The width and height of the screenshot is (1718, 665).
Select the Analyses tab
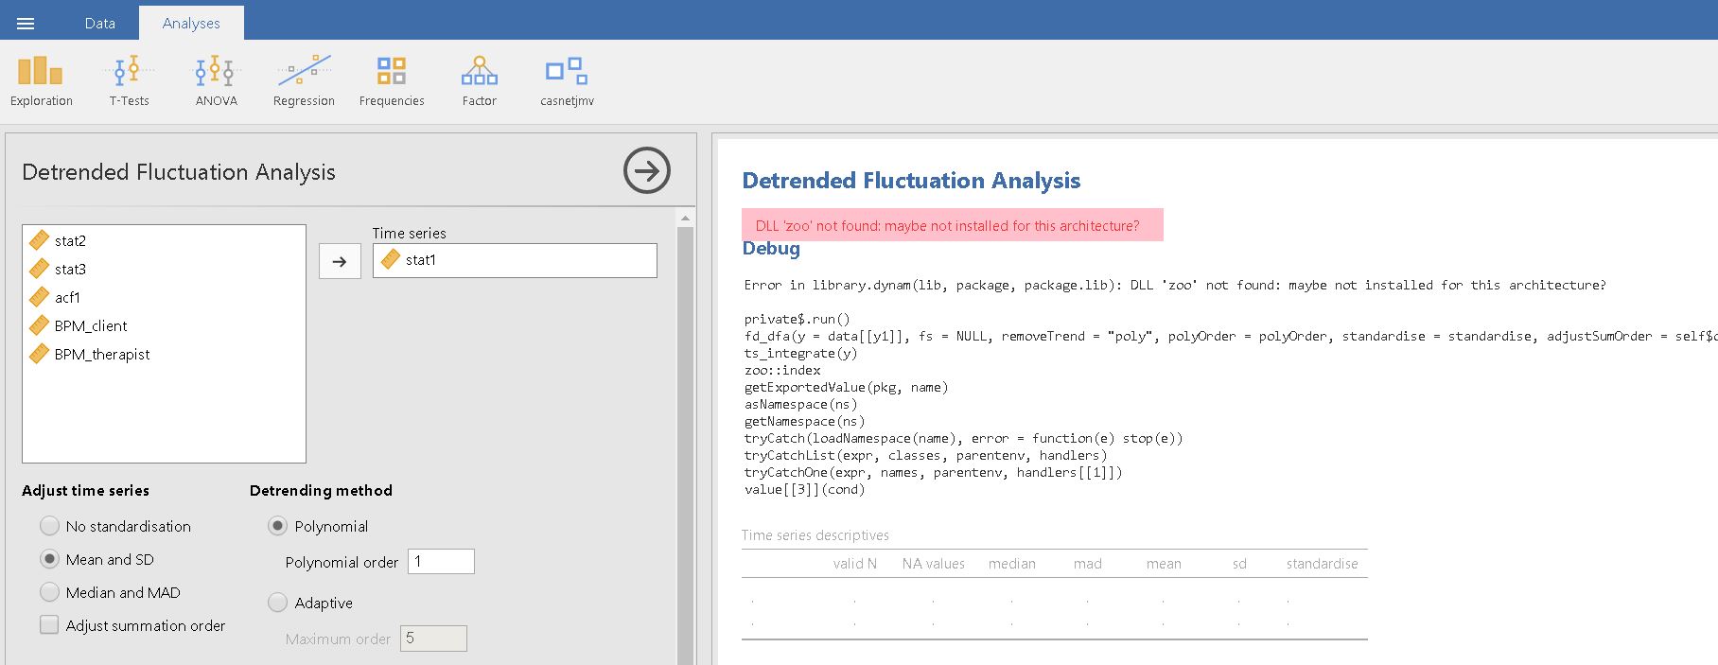[x=191, y=24]
